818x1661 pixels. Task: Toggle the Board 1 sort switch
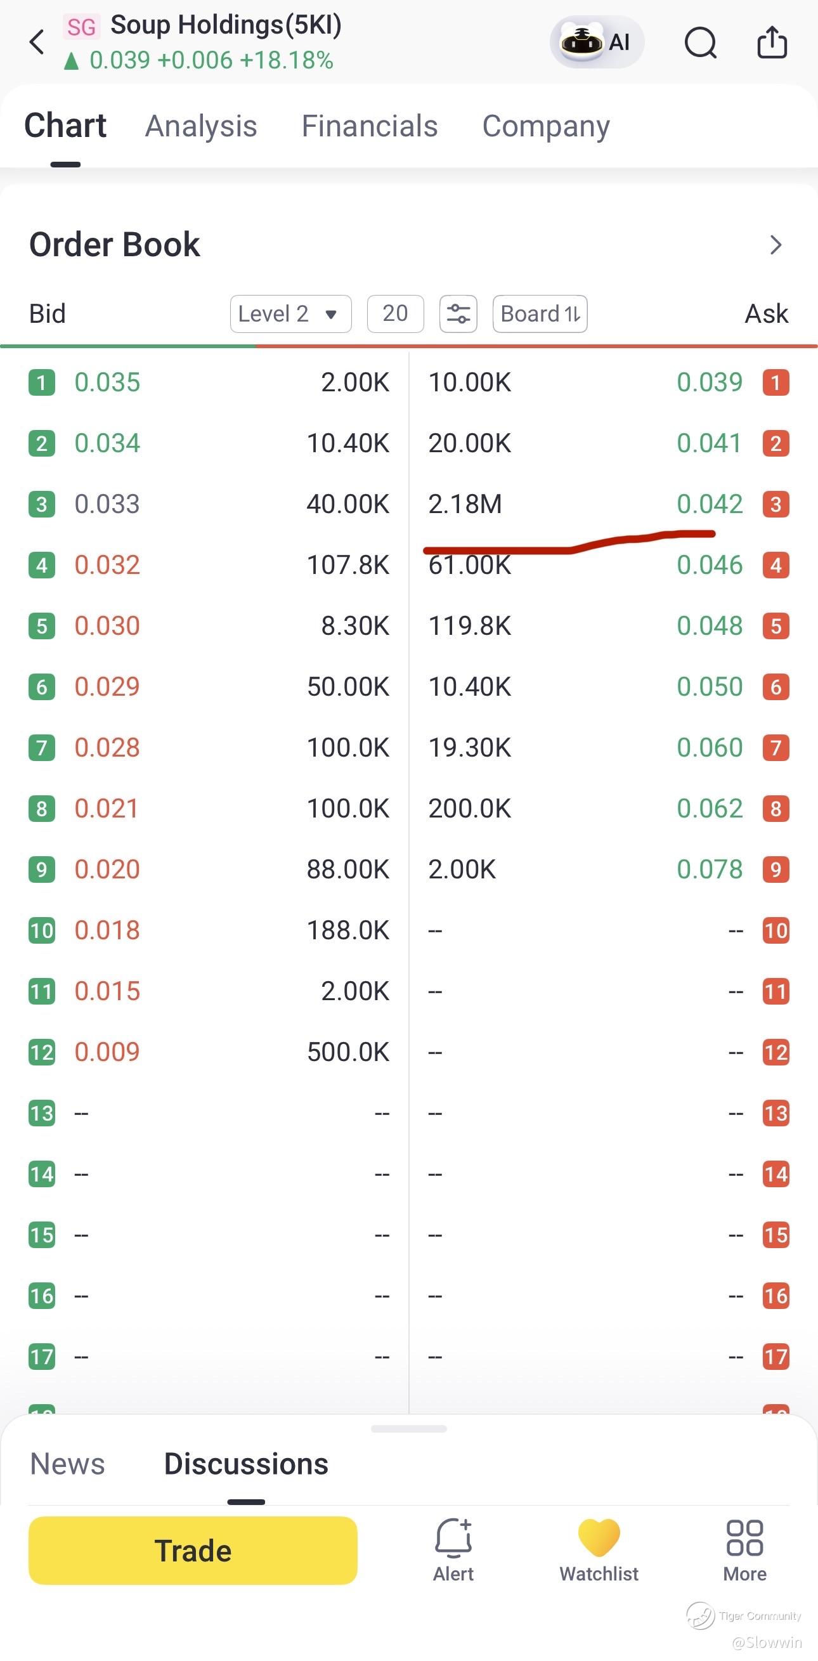pos(540,314)
